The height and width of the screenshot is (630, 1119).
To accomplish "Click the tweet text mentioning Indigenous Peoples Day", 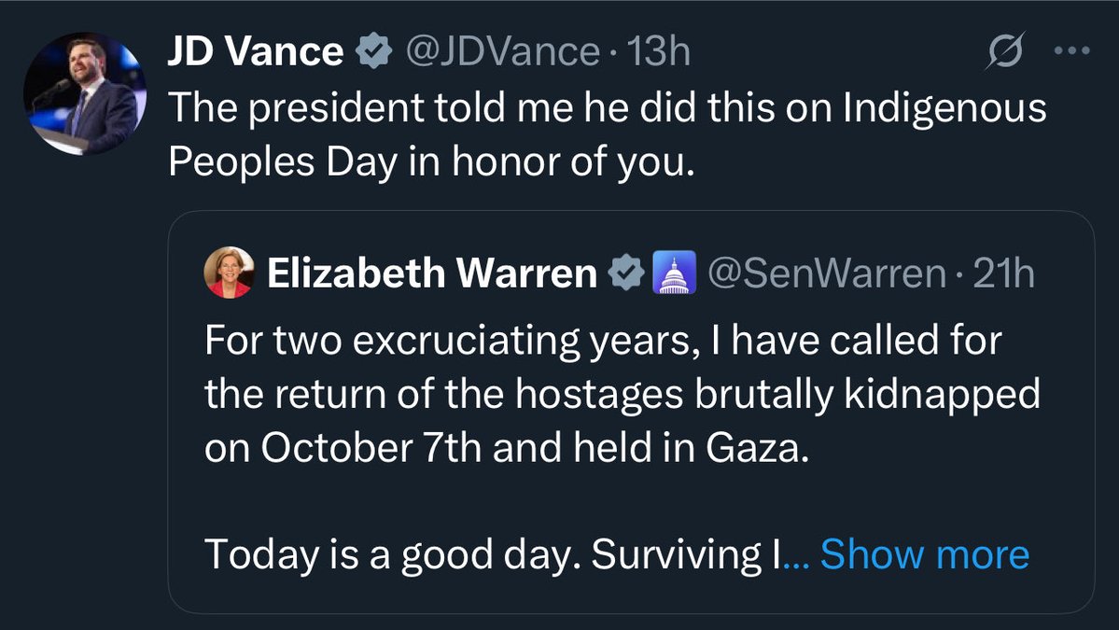I will [x=607, y=109].
